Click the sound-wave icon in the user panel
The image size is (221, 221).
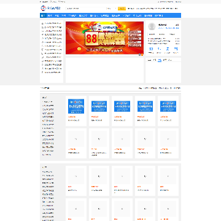(x=151, y=49)
